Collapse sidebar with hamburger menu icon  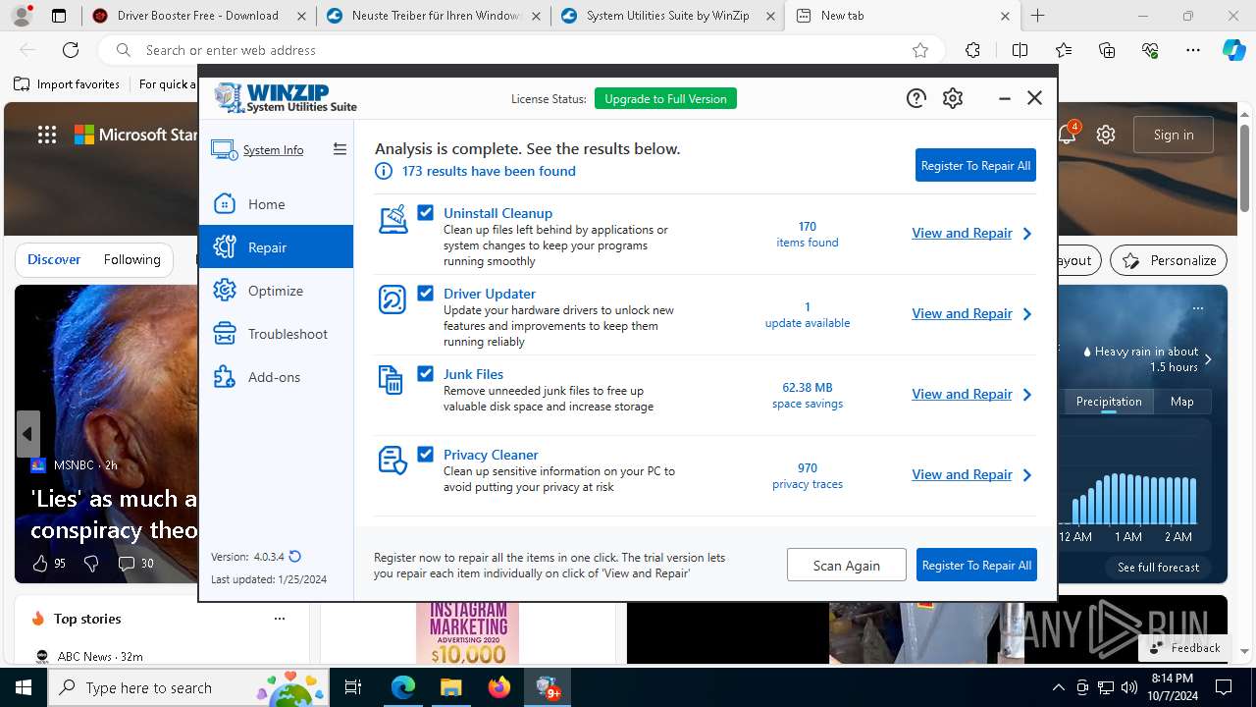coord(340,149)
